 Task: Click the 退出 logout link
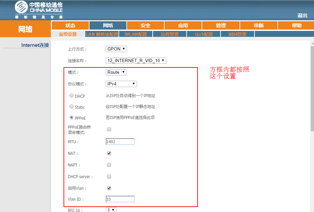pyautogui.click(x=302, y=16)
